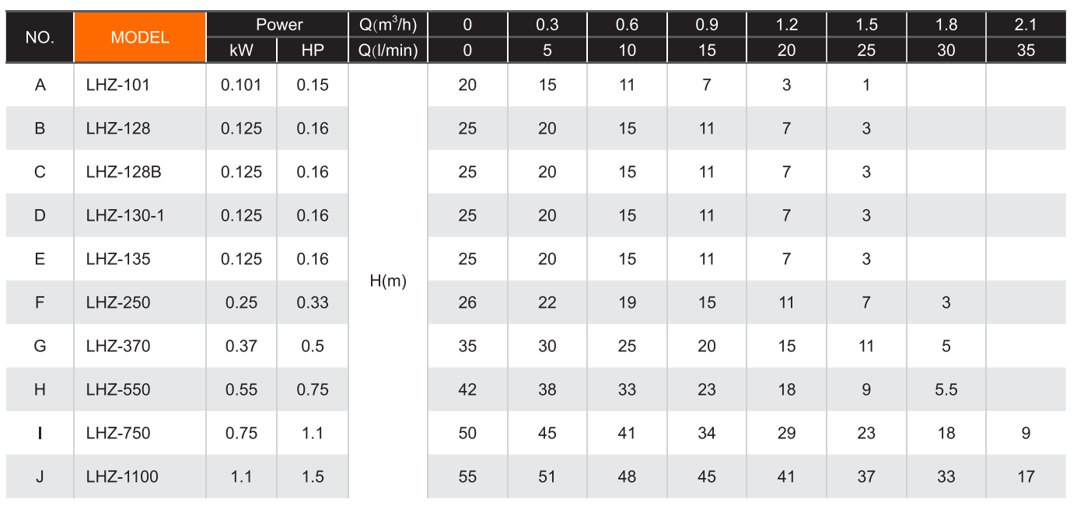Click the LHZ-550 model cell
The image size is (1077, 506).
point(118,389)
